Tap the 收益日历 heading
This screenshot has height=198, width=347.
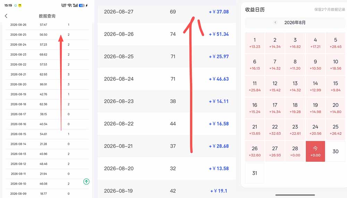[255, 9]
